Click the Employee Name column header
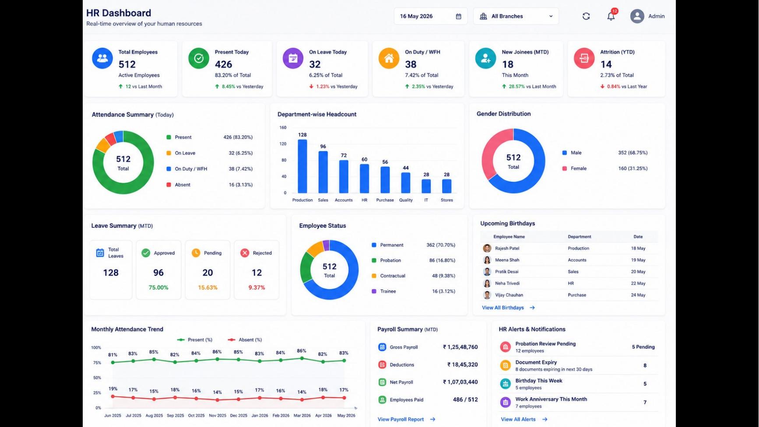Viewport: 759px width, 427px height. [x=509, y=236]
